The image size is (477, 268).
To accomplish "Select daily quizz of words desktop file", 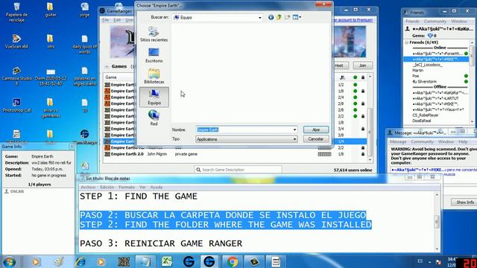I will (84, 44).
